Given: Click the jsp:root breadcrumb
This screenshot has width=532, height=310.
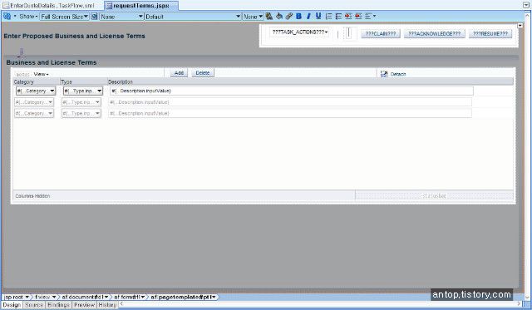Looking at the screenshot, I should (16, 297).
